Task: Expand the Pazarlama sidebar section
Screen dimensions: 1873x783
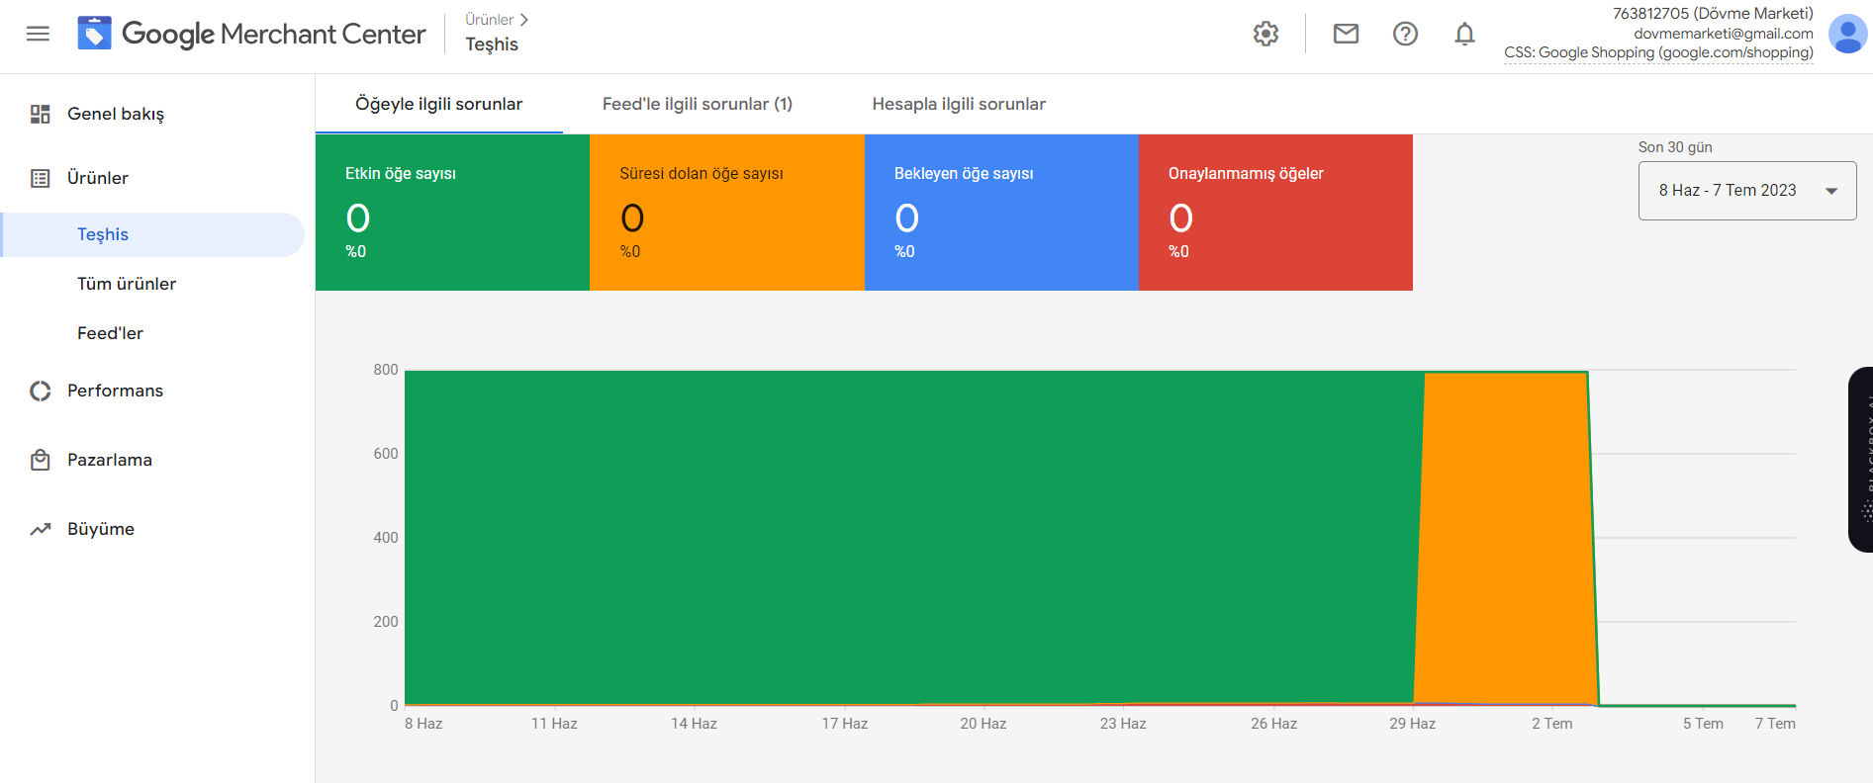Action: click(110, 460)
